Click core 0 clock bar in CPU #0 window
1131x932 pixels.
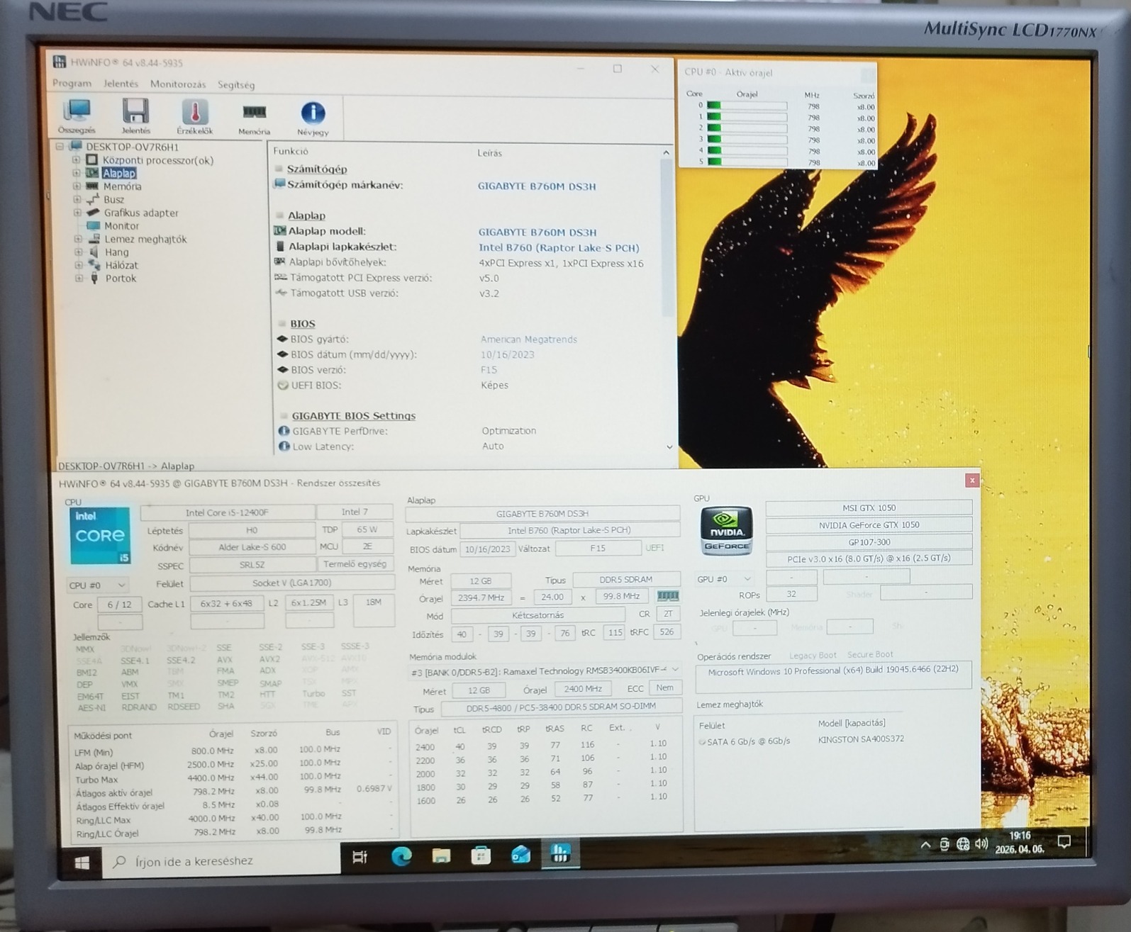coord(747,106)
